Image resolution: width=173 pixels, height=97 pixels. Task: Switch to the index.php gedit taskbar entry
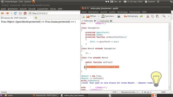tap(74, 95)
